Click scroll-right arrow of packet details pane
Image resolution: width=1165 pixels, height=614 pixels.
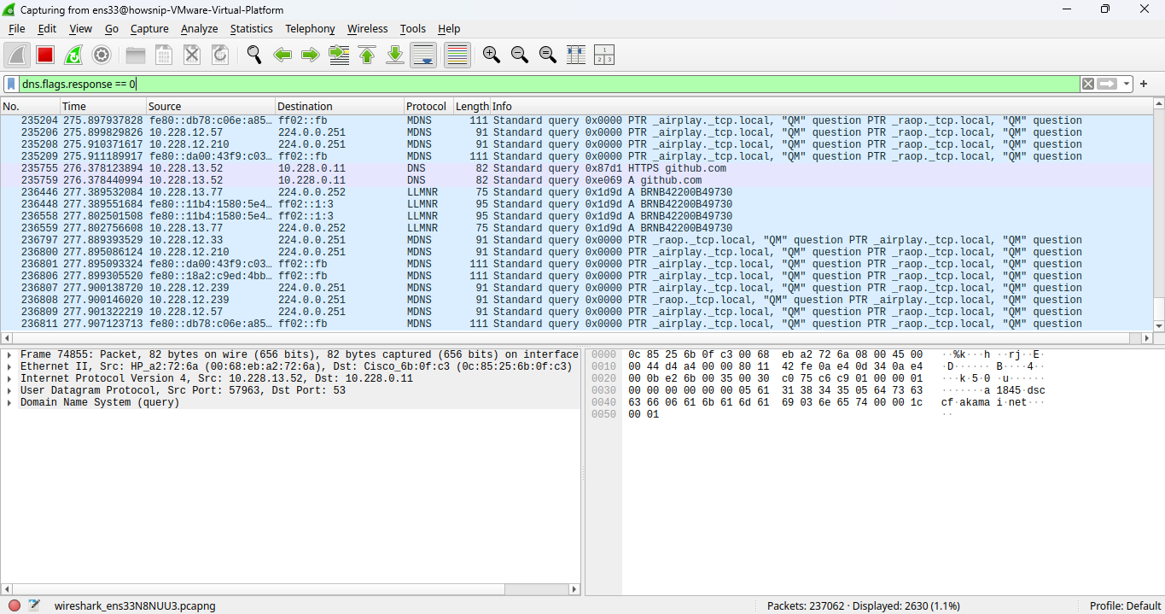coord(575,588)
